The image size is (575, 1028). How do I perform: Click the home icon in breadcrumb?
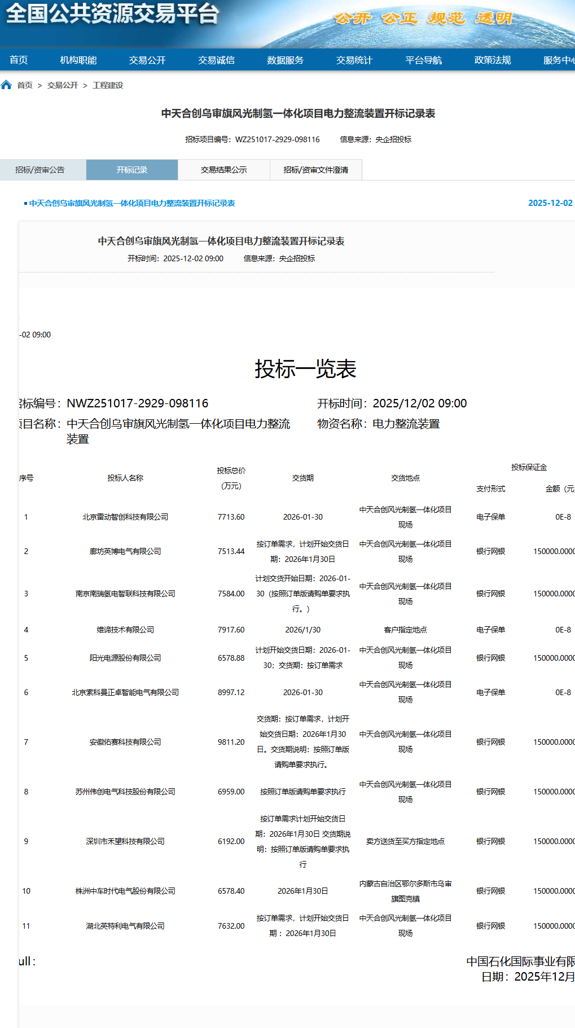pyautogui.click(x=6, y=85)
